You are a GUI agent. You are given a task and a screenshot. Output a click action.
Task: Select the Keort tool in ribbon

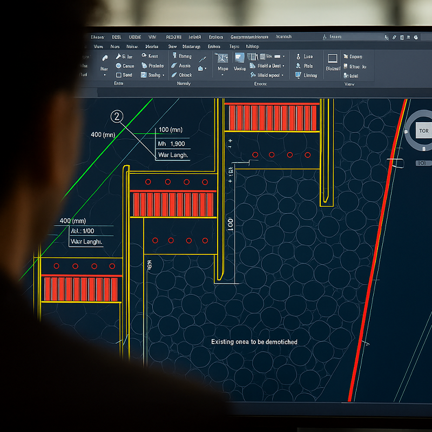[144, 56]
